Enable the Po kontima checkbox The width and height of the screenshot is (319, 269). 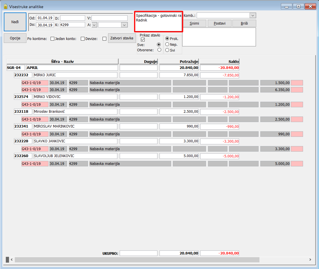(x=52, y=39)
